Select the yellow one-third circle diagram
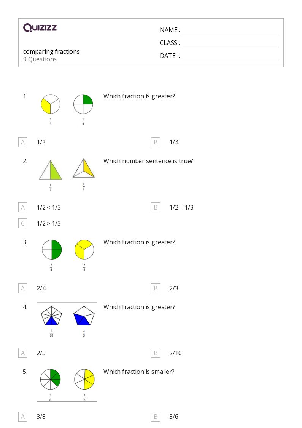The height and width of the screenshot is (428, 302). [50, 104]
